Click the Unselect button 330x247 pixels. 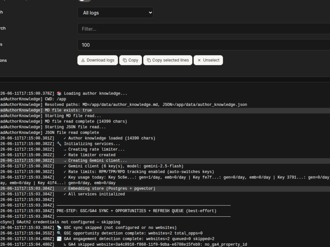tap(208, 60)
